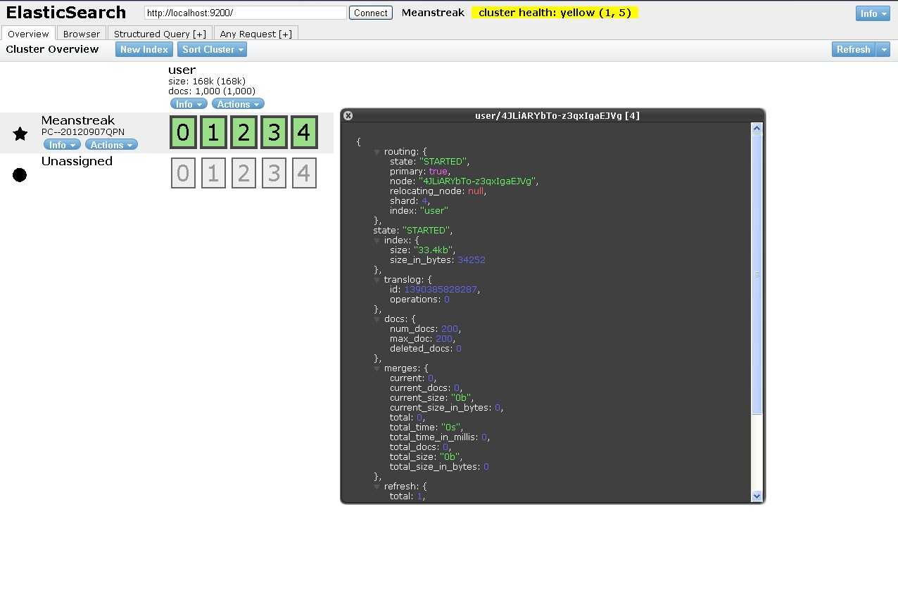The image size is (898, 597).
Task: Click the popup scrollbar down arrow
Action: [x=757, y=496]
